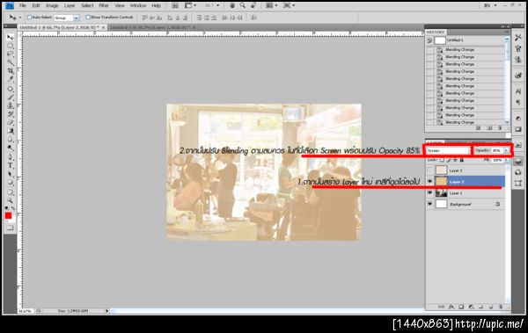Image resolution: width=528 pixels, height=333 pixels.
Task: Select the Pen tool
Action: tap(10, 157)
